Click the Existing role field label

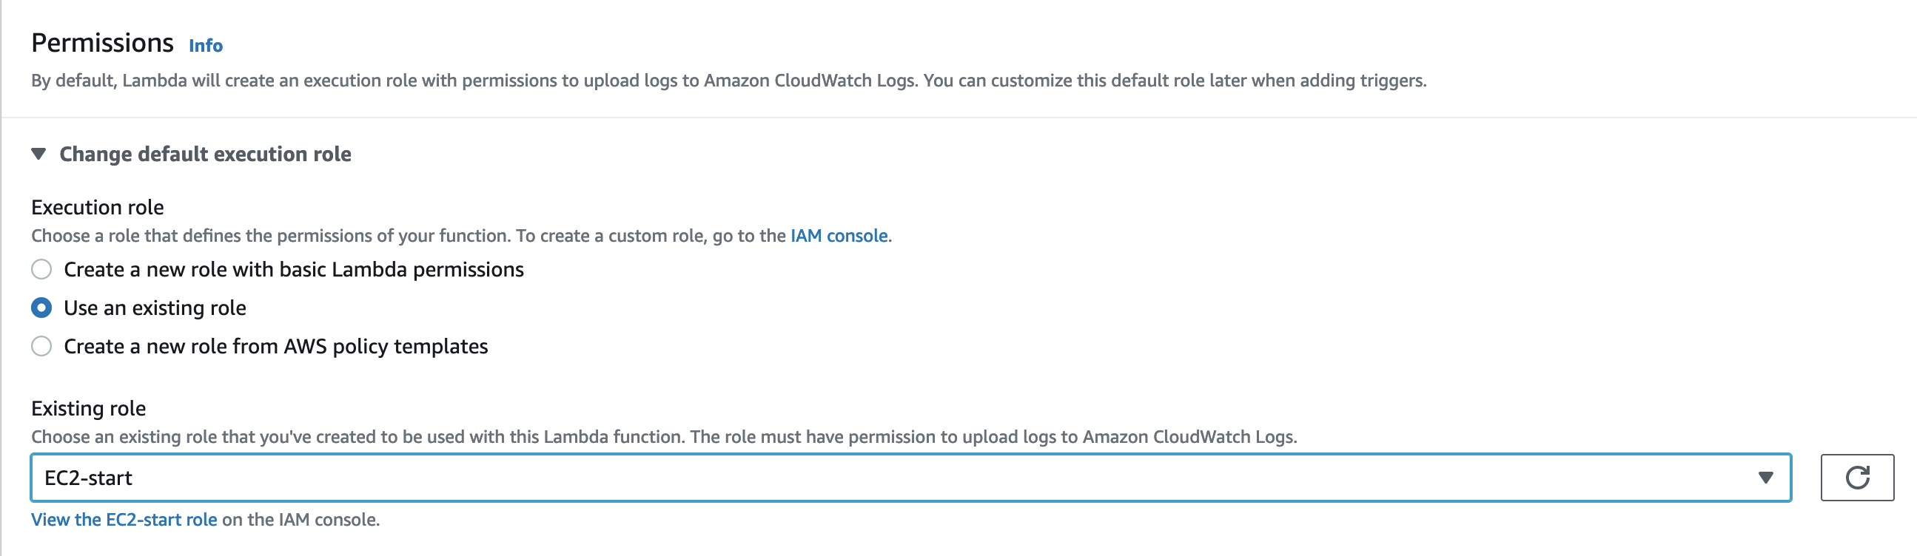[x=89, y=408]
